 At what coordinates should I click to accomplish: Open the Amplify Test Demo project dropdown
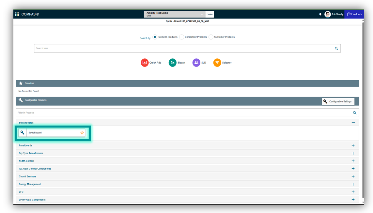175,14
